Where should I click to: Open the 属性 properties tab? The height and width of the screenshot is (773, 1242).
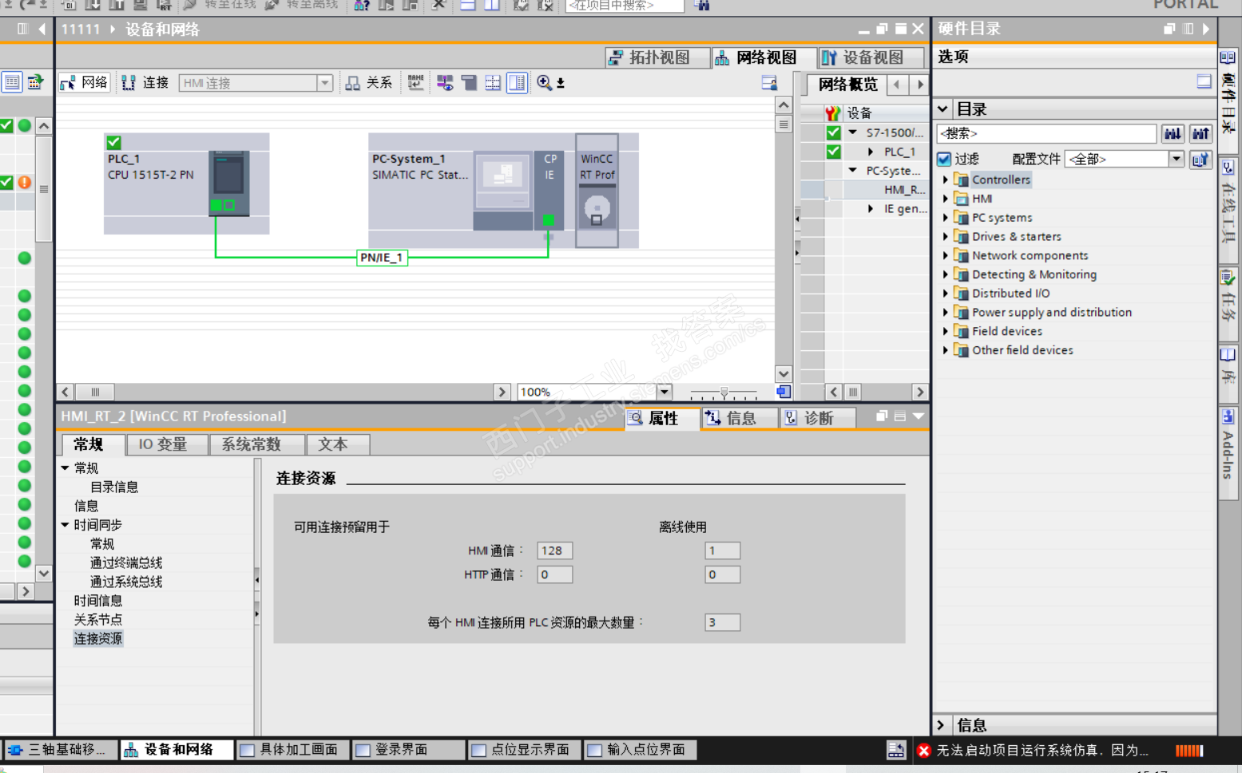(662, 418)
